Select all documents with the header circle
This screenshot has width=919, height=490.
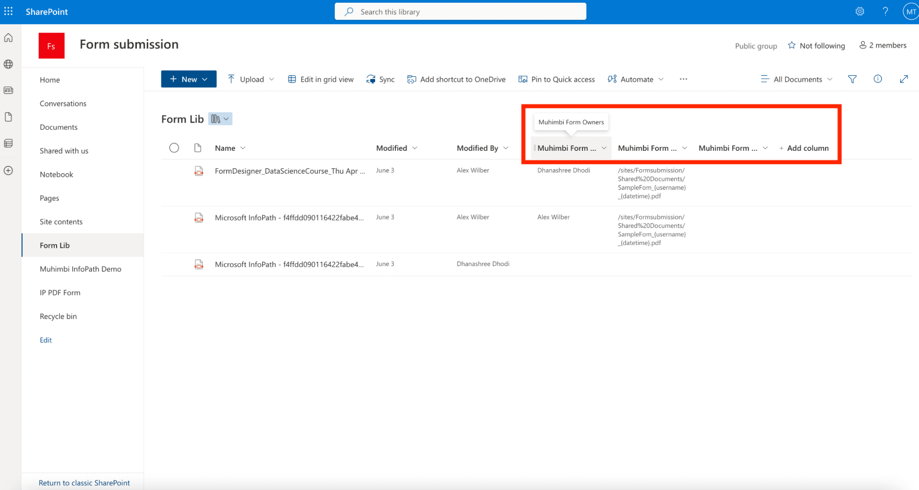[174, 148]
